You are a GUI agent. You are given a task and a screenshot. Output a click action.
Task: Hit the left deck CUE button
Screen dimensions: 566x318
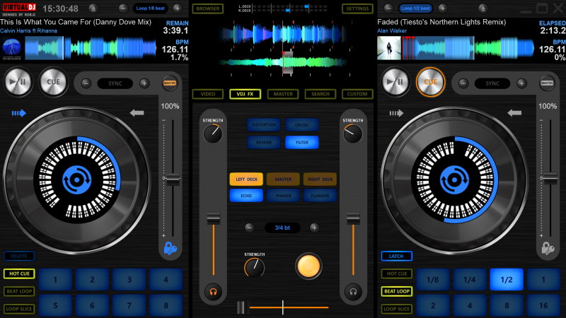point(54,82)
